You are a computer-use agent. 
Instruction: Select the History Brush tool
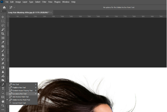[x=3, y=59]
